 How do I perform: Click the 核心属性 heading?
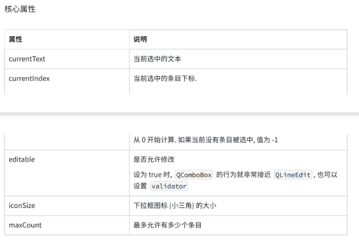pos(20,9)
